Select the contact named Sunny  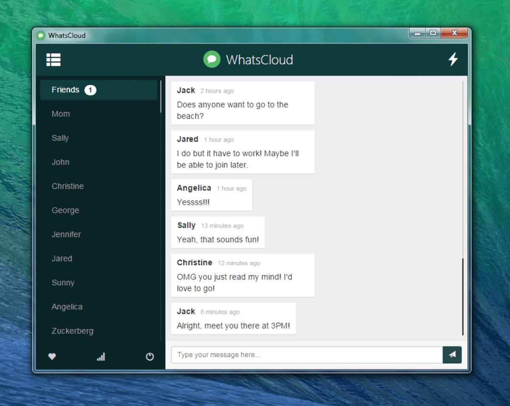pos(63,282)
